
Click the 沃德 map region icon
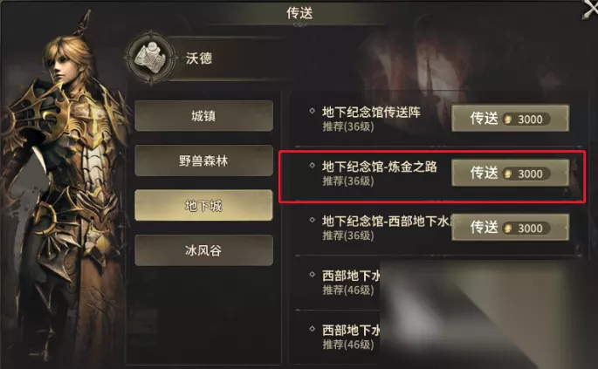(151, 58)
